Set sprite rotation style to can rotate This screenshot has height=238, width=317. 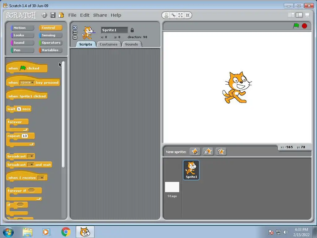pos(75,28)
